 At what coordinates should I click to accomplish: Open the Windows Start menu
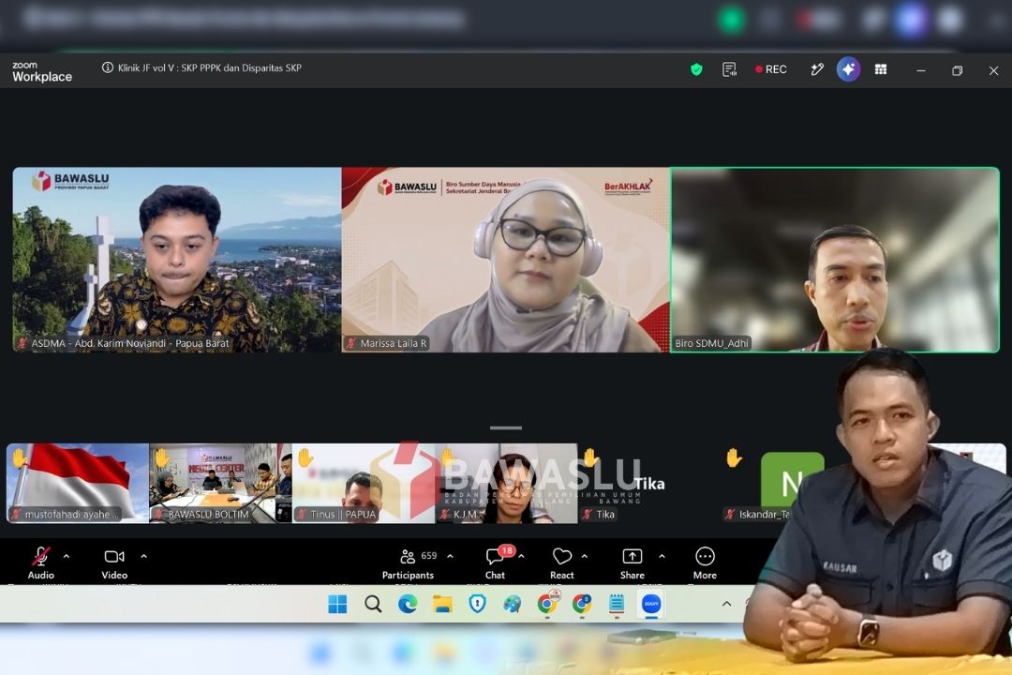click(x=337, y=604)
